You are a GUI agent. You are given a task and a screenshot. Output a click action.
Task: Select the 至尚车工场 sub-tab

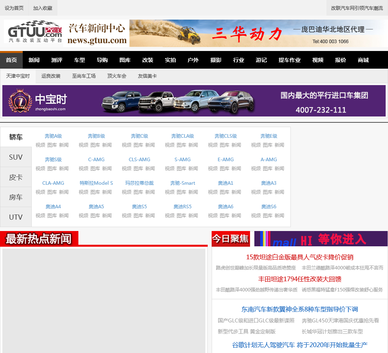pyautogui.click(x=84, y=76)
